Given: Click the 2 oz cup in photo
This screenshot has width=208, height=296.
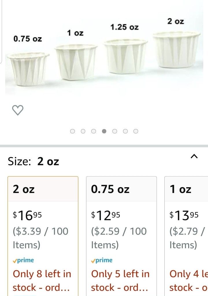Looking at the screenshot, I should (x=176, y=50).
